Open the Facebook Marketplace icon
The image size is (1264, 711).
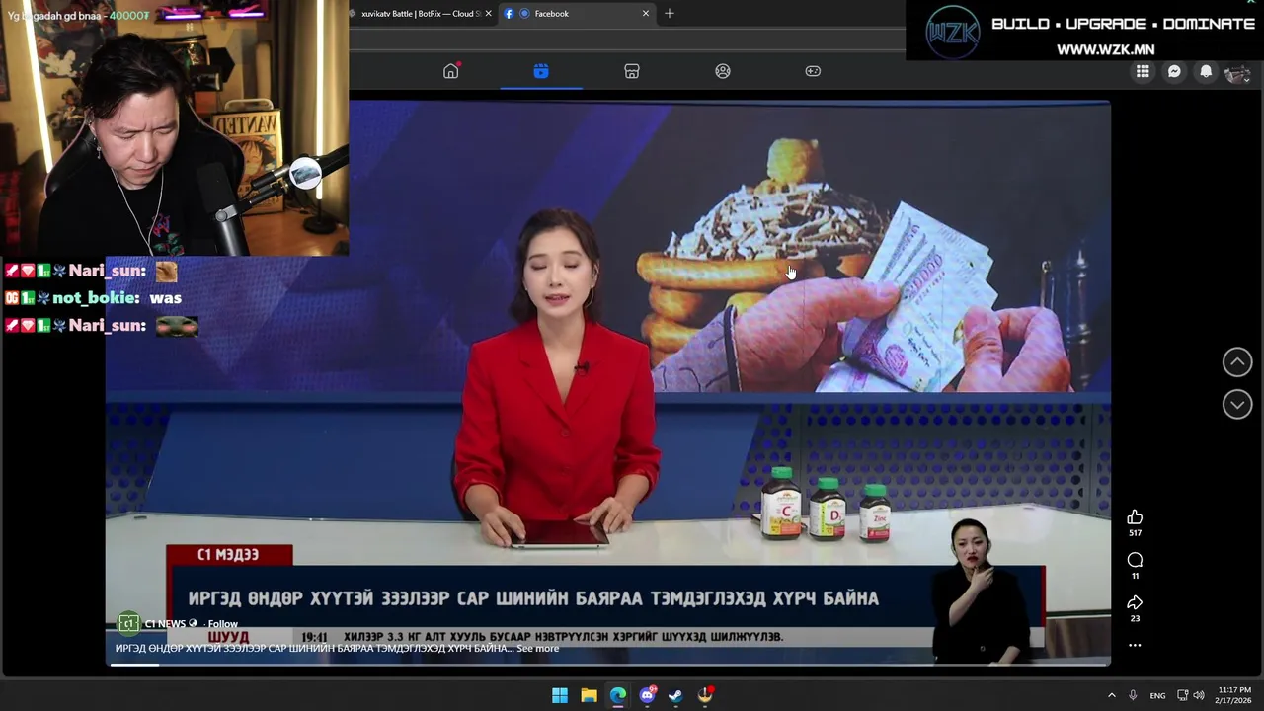[x=632, y=71]
